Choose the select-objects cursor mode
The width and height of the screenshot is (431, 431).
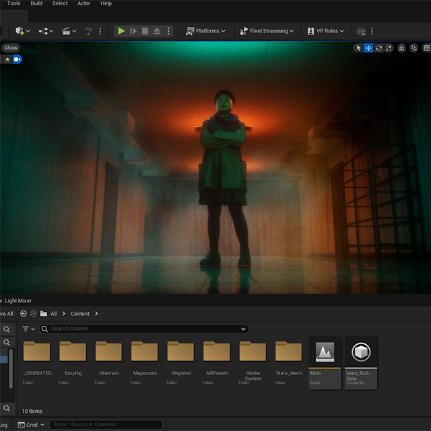tap(358, 48)
